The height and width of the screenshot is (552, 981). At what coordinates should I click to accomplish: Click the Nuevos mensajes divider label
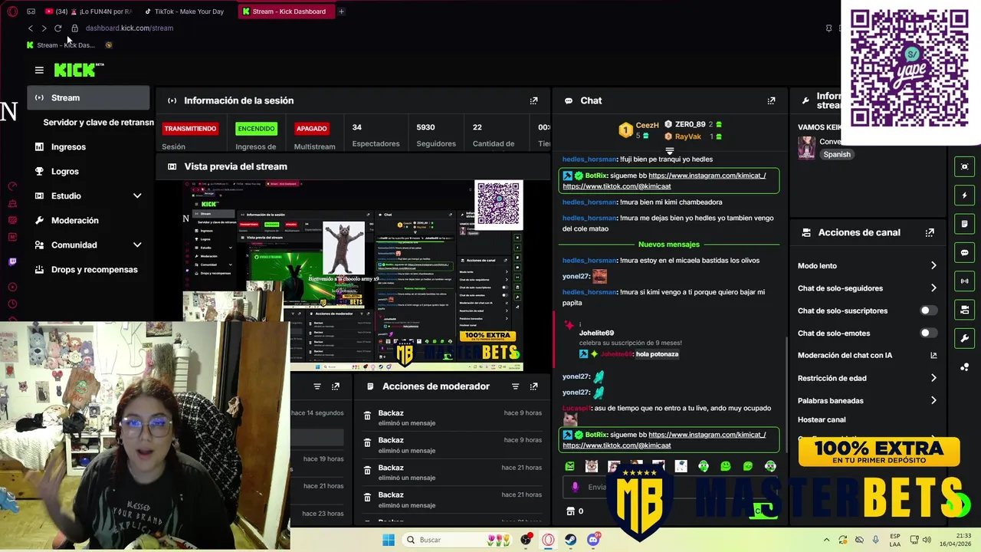(x=669, y=245)
